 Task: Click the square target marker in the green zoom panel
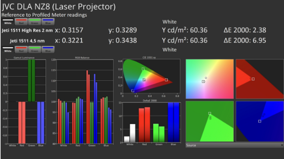209,113
